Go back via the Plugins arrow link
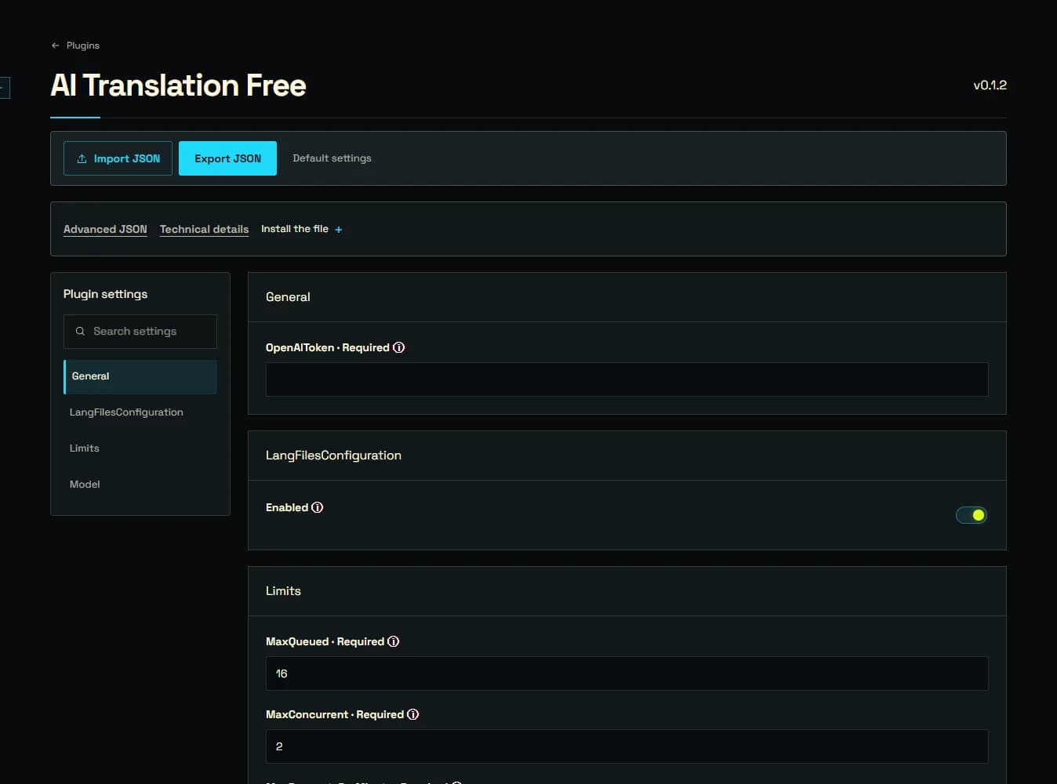Image resolution: width=1057 pixels, height=784 pixels. click(x=75, y=45)
